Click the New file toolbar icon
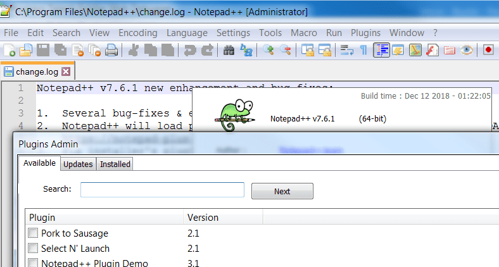 [9, 50]
